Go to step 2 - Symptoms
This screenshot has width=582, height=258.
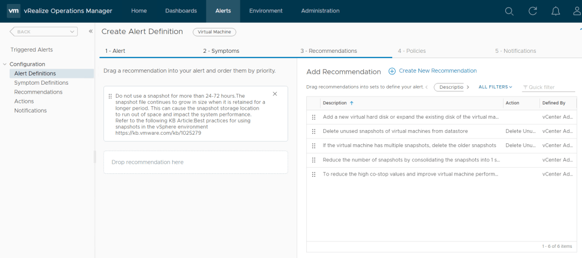(221, 51)
